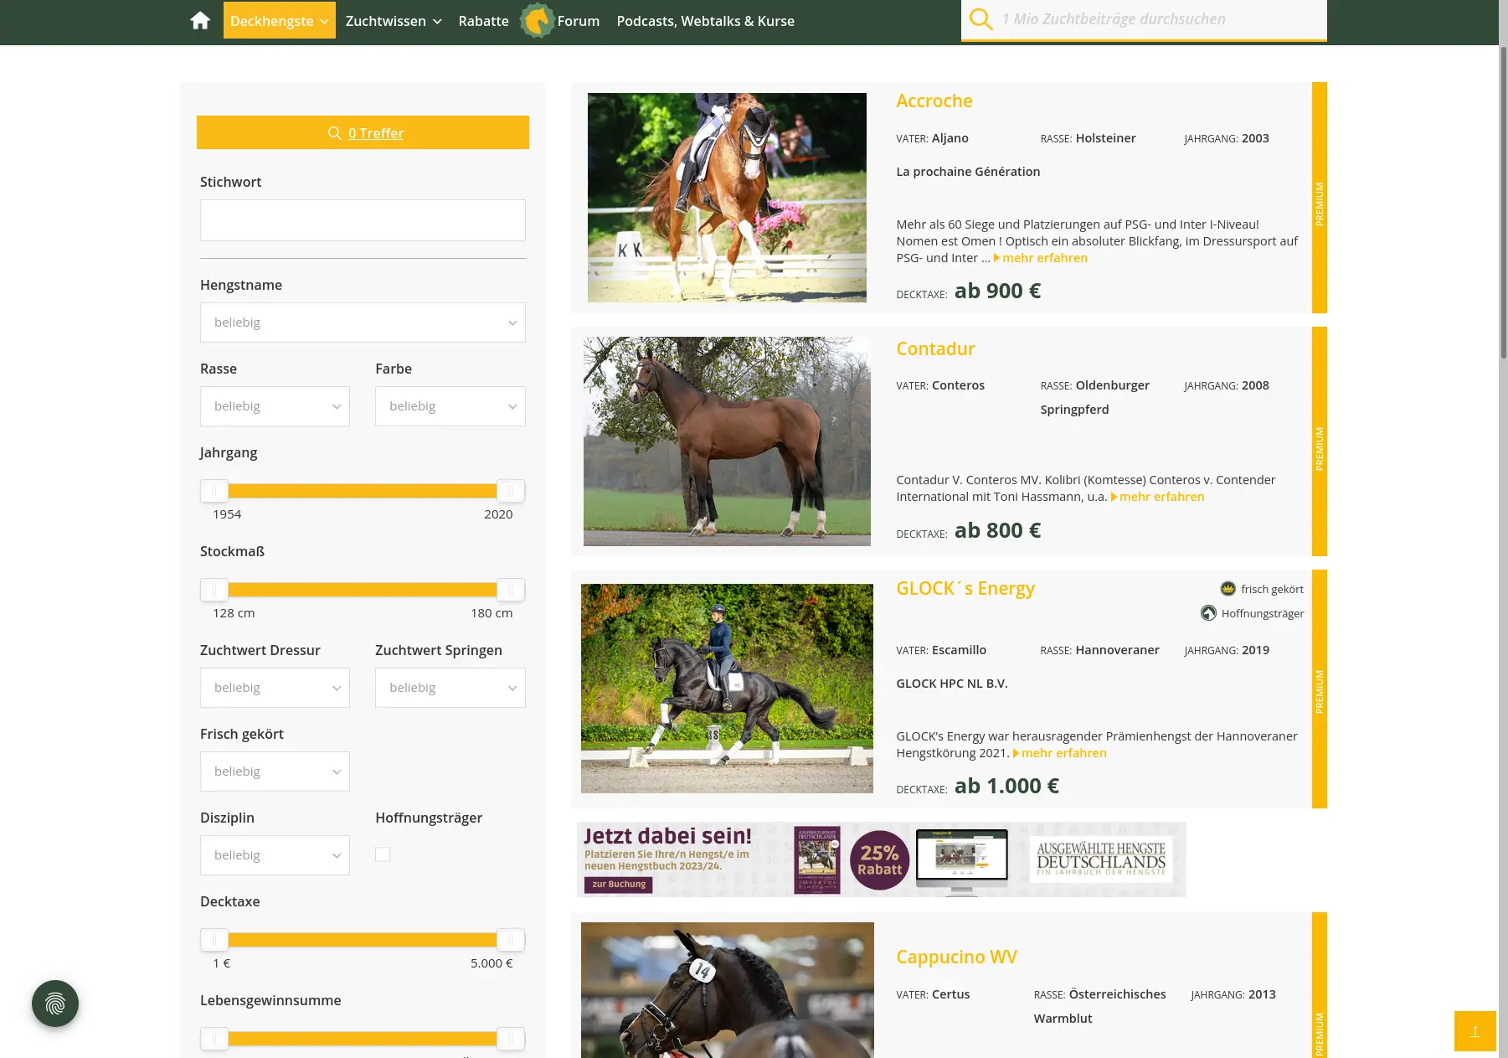Click the Hoffnungsträger horse badge icon

pos(1208,613)
